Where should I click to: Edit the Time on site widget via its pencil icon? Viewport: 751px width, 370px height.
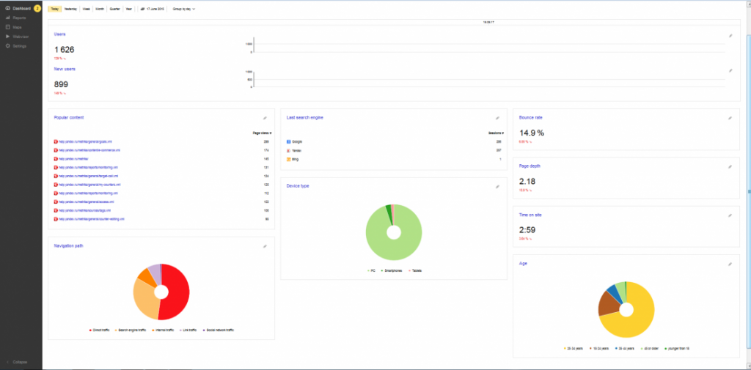(730, 215)
